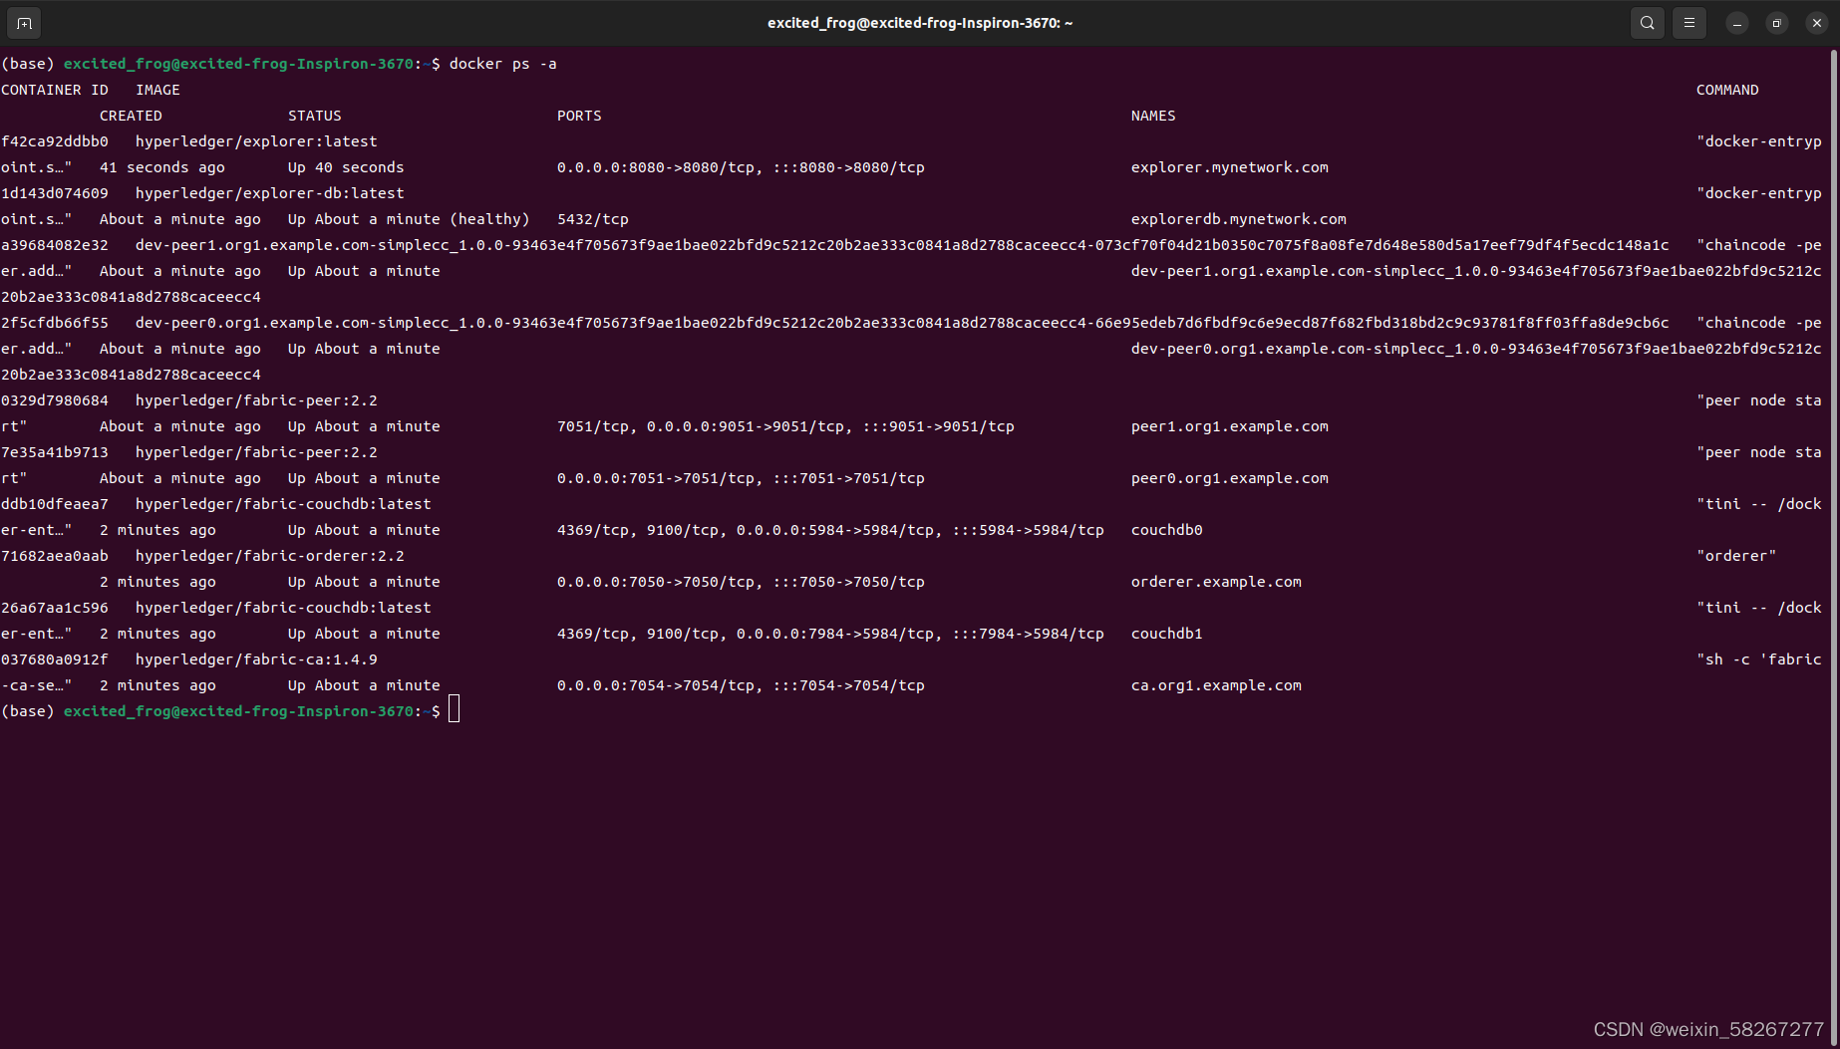Click container ID 2f5cfdb66f55
Screen dimensions: 1840x1049
55,323
